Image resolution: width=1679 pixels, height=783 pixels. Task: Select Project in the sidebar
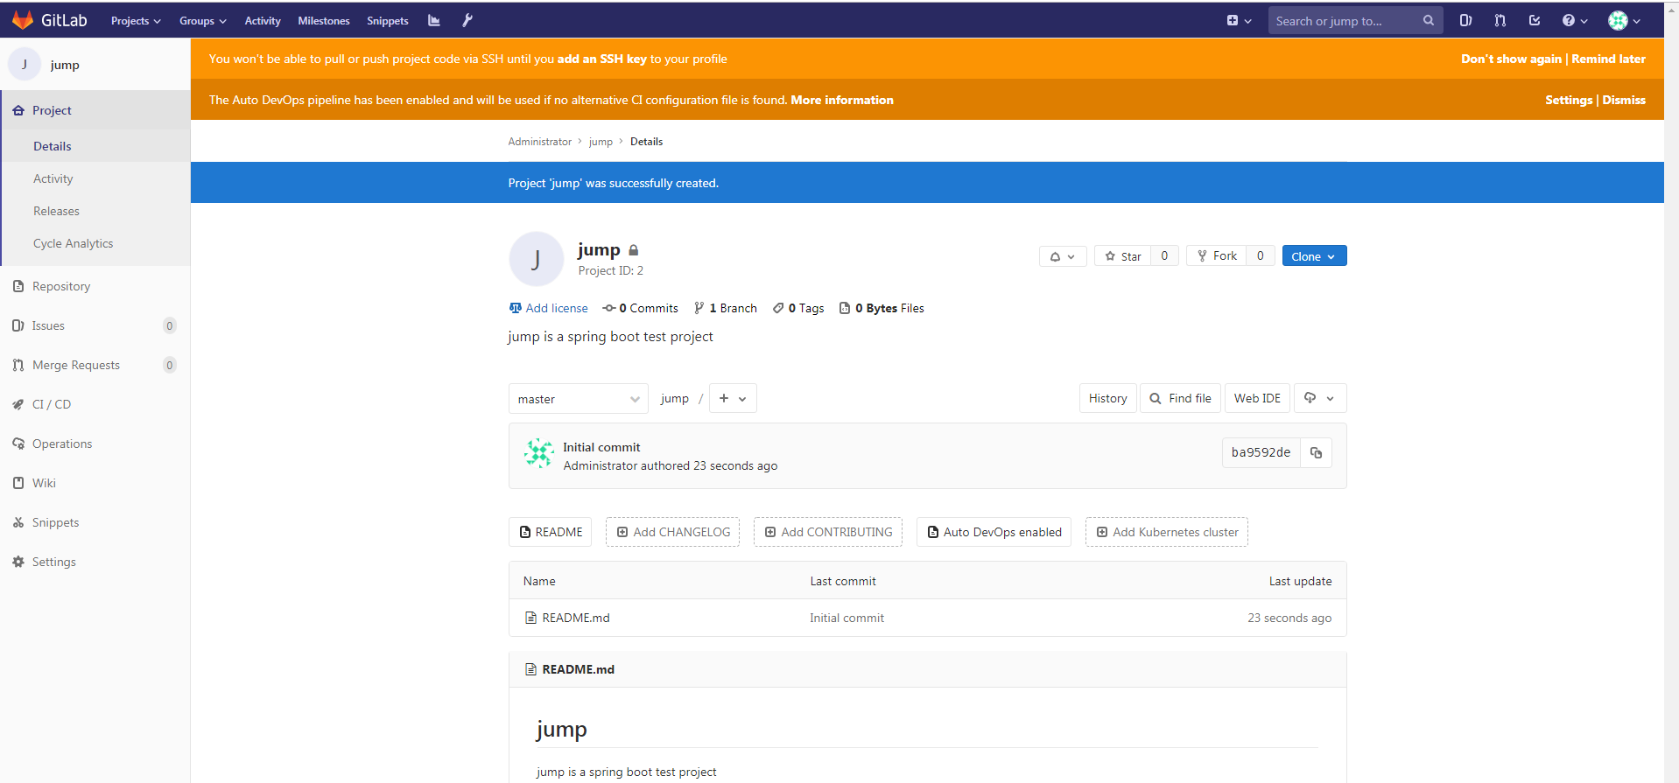[95, 110]
